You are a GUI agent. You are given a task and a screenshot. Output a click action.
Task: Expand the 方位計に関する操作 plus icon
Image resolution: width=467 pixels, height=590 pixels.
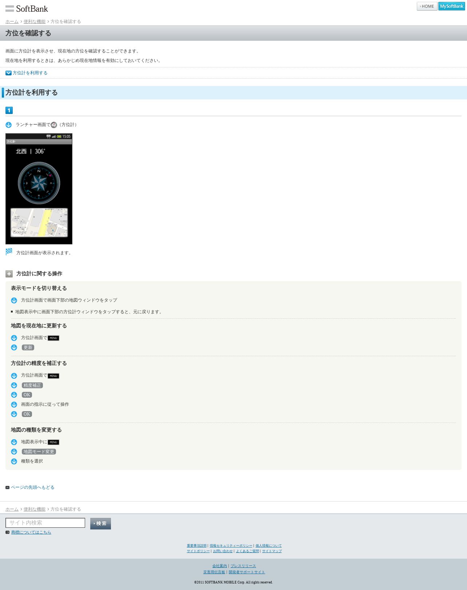click(x=9, y=274)
